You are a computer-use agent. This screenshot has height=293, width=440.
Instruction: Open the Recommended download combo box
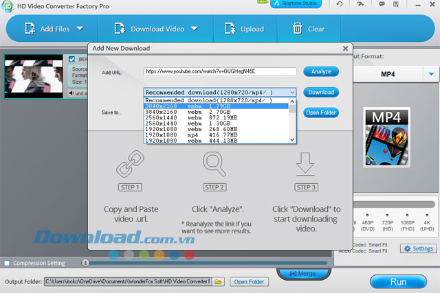point(220,92)
